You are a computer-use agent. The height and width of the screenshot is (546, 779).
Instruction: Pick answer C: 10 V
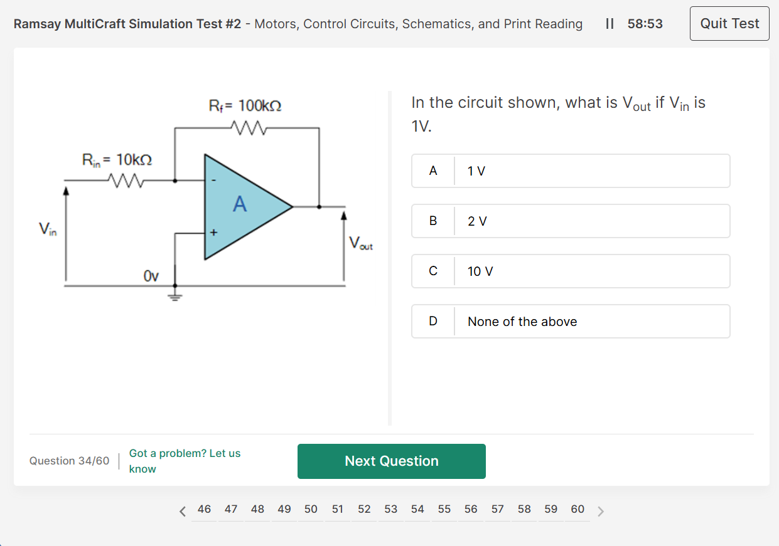click(570, 271)
